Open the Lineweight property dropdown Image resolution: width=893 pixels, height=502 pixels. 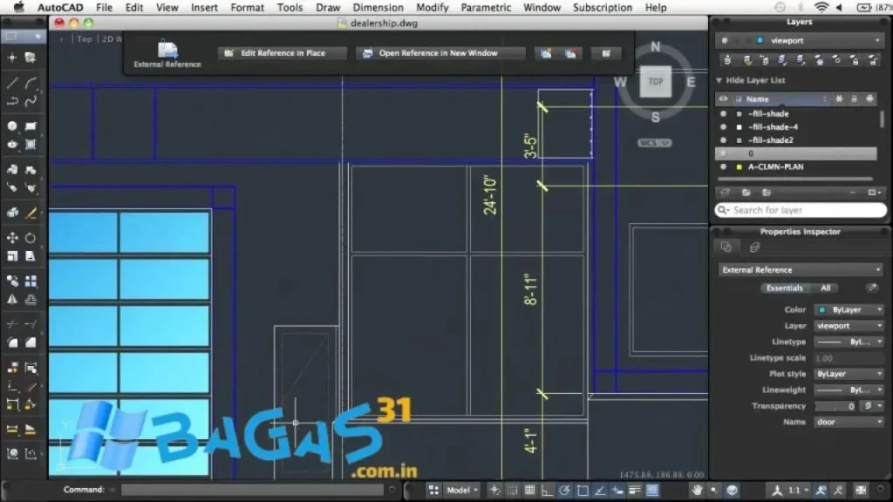click(x=849, y=390)
